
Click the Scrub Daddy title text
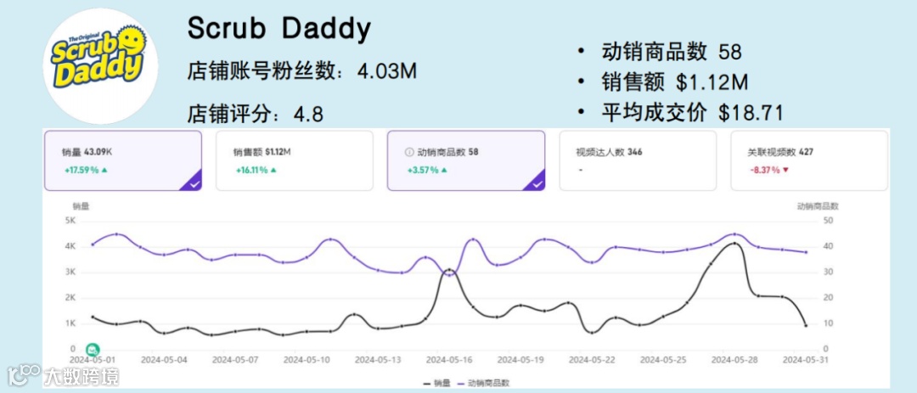point(279,29)
